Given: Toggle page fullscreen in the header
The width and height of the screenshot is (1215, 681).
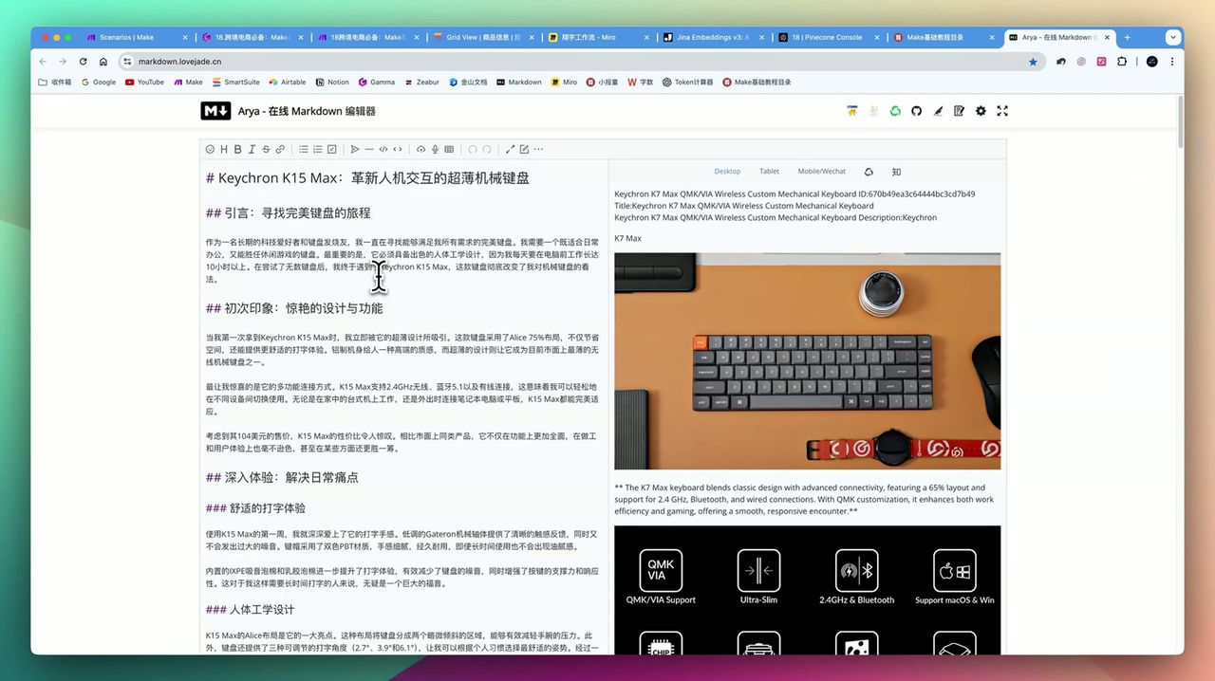Looking at the screenshot, I should (x=1002, y=111).
